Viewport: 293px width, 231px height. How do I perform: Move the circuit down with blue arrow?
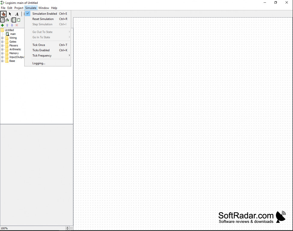pyautogui.click(x=12, y=25)
